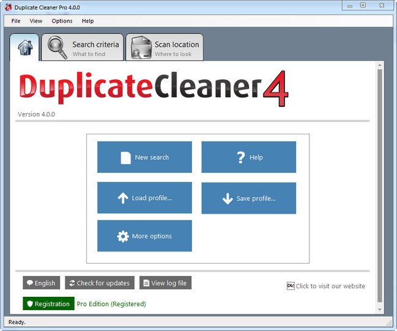Click the down arrow icon on Save profile

pyautogui.click(x=228, y=198)
